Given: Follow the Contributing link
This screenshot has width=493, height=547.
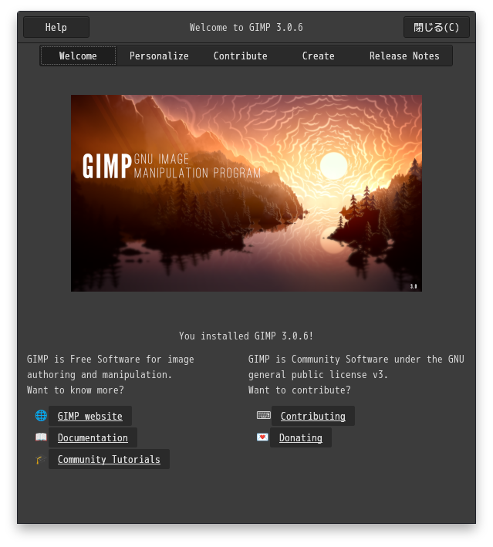Looking at the screenshot, I should coord(313,416).
